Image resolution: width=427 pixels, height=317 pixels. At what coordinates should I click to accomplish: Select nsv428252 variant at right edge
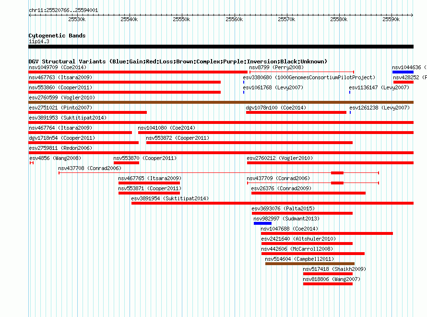coord(403,82)
